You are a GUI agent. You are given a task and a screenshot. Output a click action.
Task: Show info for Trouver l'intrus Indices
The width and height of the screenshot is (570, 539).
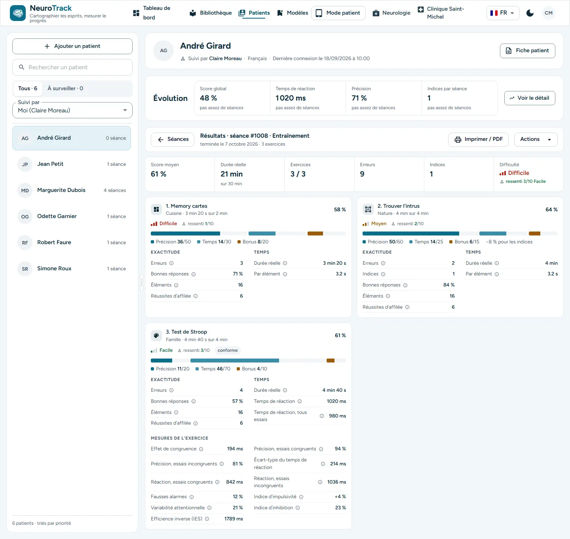point(383,274)
